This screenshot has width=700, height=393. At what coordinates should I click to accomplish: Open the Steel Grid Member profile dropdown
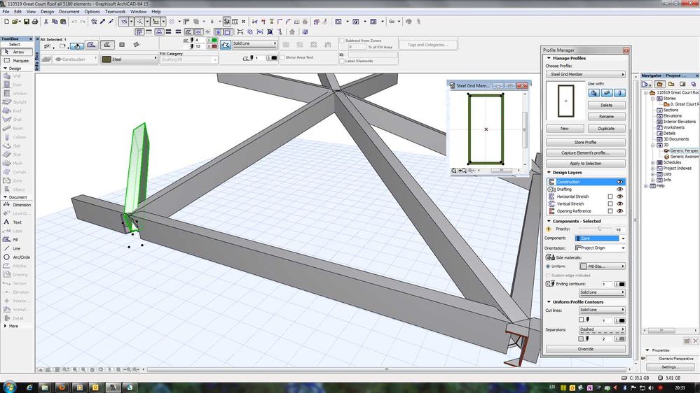585,74
